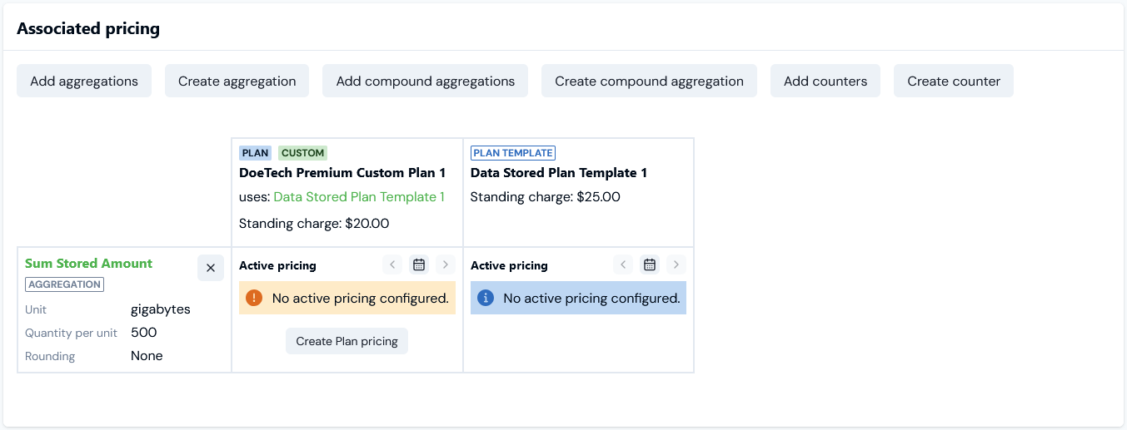Go to next pricing for Plan Template

[676, 264]
